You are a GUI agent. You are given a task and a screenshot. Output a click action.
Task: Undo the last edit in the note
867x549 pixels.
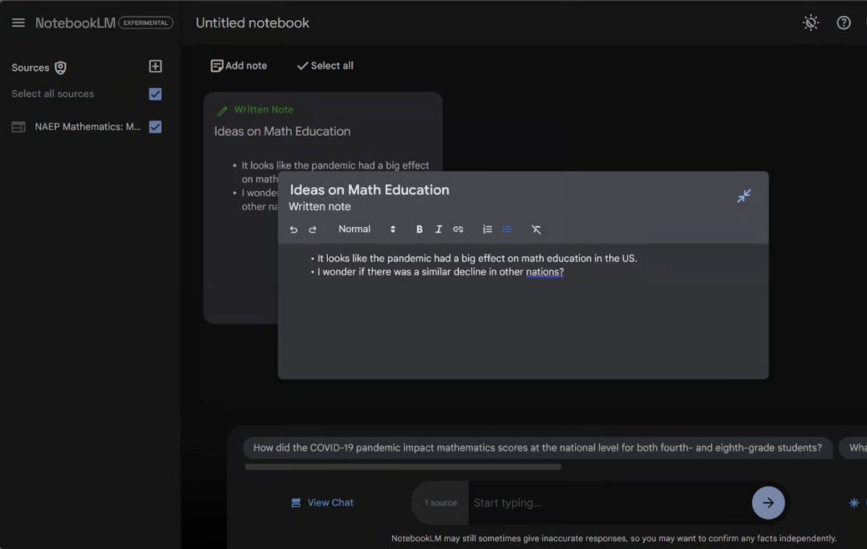(x=293, y=229)
